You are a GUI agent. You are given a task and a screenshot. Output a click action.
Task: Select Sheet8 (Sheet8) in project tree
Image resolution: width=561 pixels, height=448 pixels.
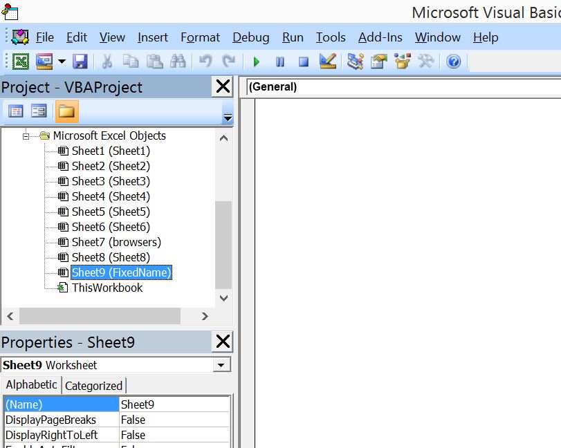point(111,257)
